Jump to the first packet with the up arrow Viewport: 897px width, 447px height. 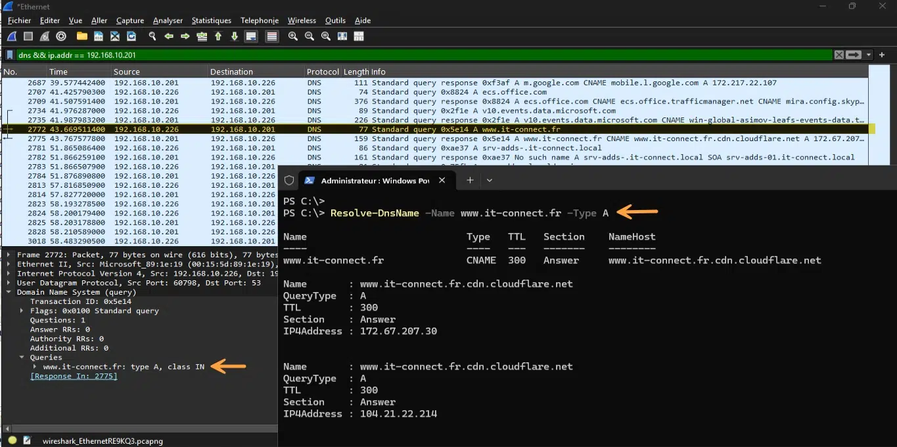click(x=218, y=36)
